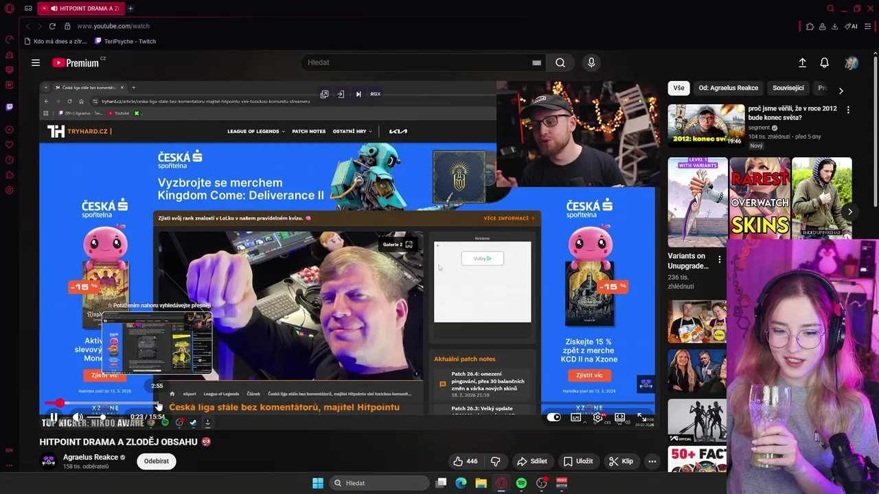This screenshot has width=879, height=494.
Task: Click the www.youtube.com/watch address bar
Action: point(113,26)
